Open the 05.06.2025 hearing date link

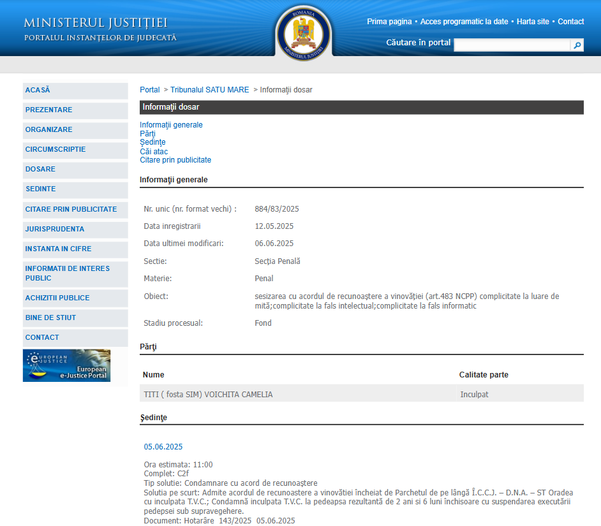tap(163, 447)
